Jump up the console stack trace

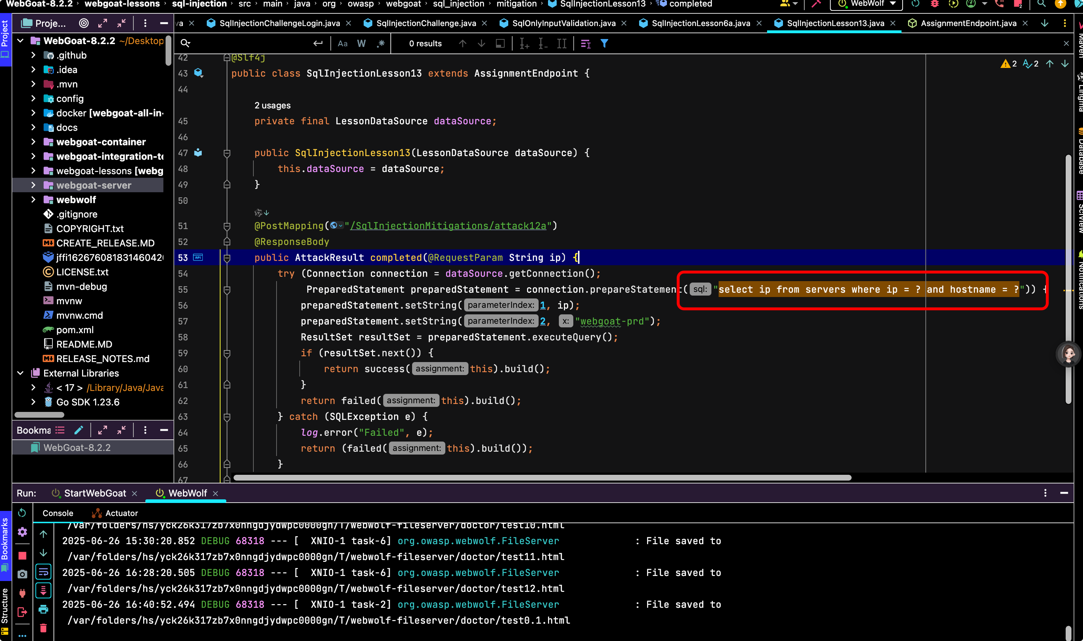coord(43,534)
